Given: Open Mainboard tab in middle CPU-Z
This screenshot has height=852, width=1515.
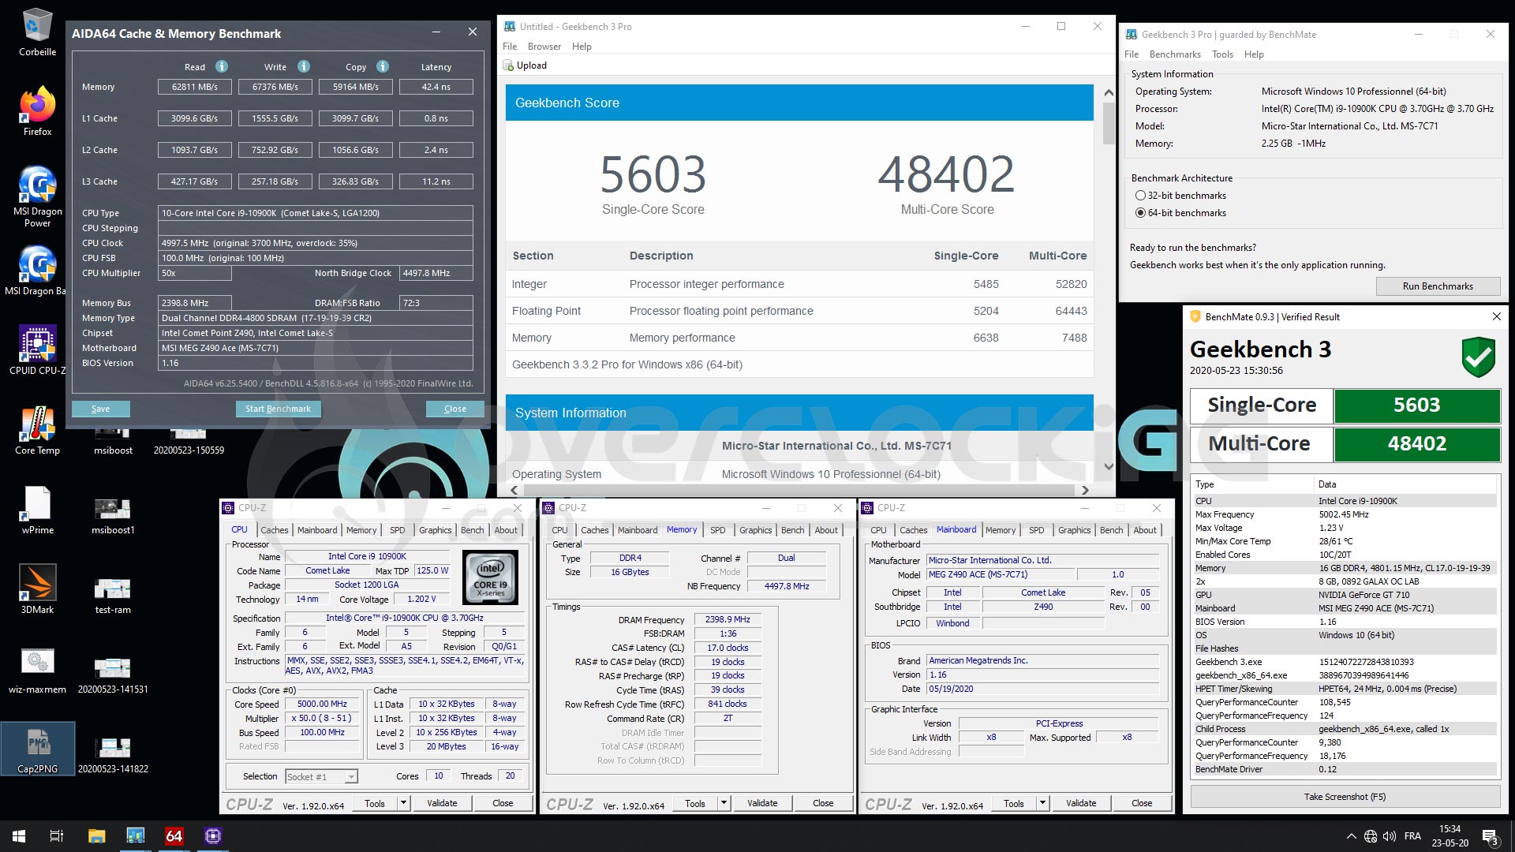Looking at the screenshot, I should click(x=638, y=530).
